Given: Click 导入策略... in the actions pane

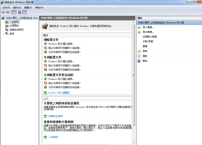Looking at the screenshot, I should (x=148, y=27).
